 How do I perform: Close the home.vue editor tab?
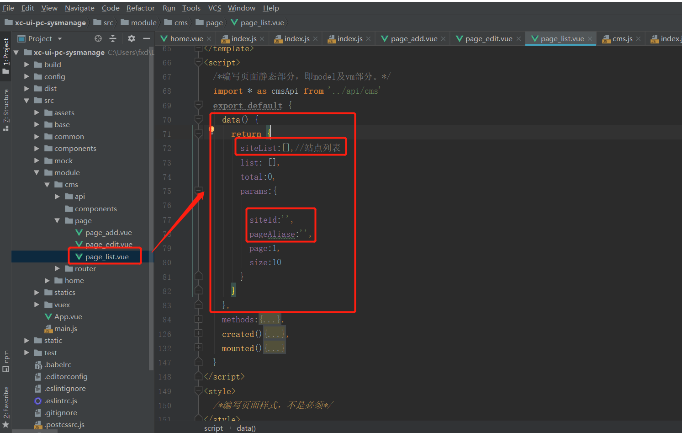(x=209, y=39)
